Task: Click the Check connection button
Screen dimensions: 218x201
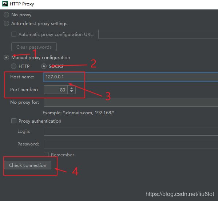Action: point(28,165)
